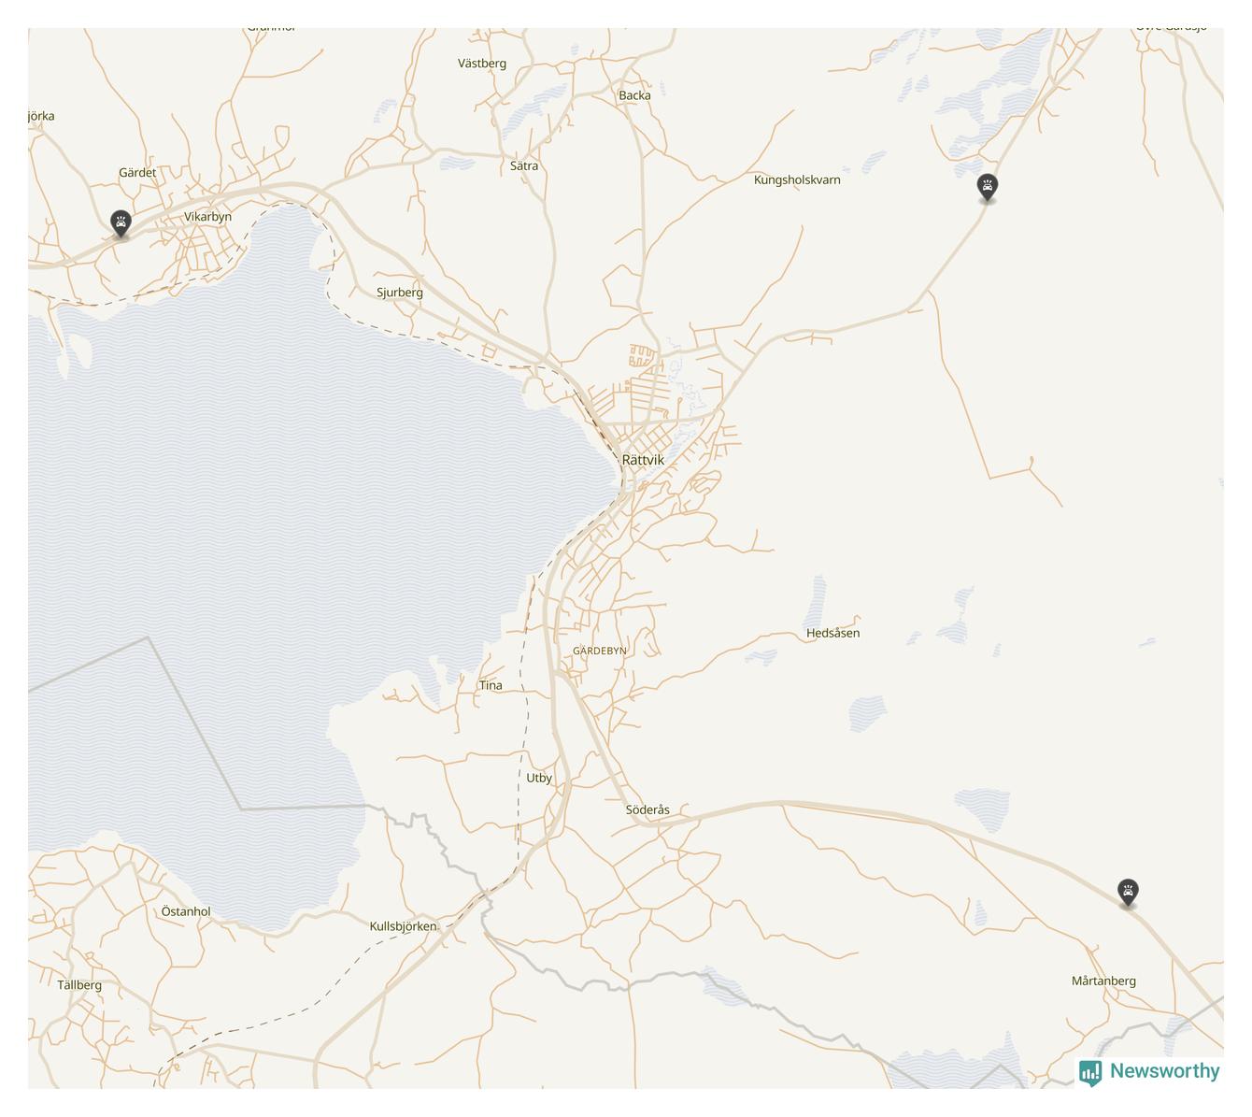This screenshot has height=1117, width=1252.
Task: Click the Rättvik town label
Action: (x=643, y=460)
